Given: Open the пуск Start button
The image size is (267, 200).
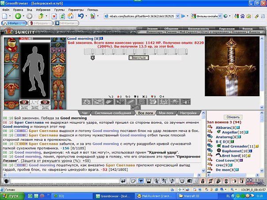Looking at the screenshot, I should [x=12, y=196].
